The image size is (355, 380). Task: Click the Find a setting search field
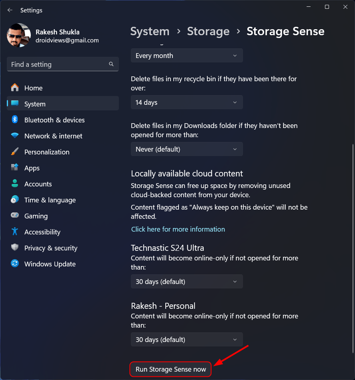[x=58, y=64]
